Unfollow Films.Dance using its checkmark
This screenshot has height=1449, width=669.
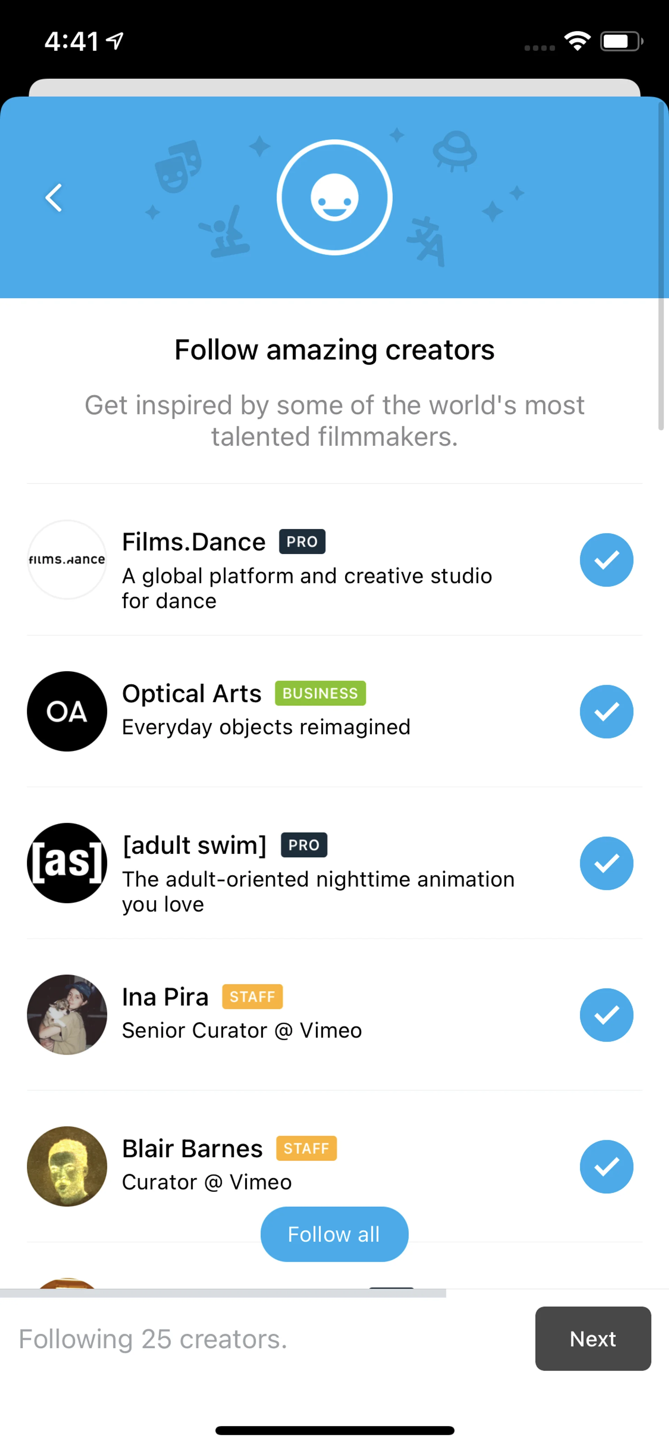pos(606,560)
